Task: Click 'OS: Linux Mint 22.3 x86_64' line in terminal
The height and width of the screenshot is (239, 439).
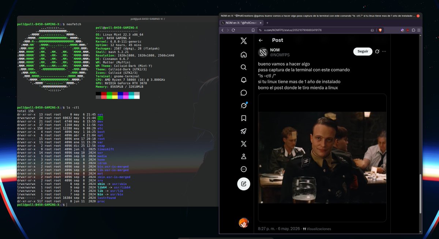Action: pos(119,35)
